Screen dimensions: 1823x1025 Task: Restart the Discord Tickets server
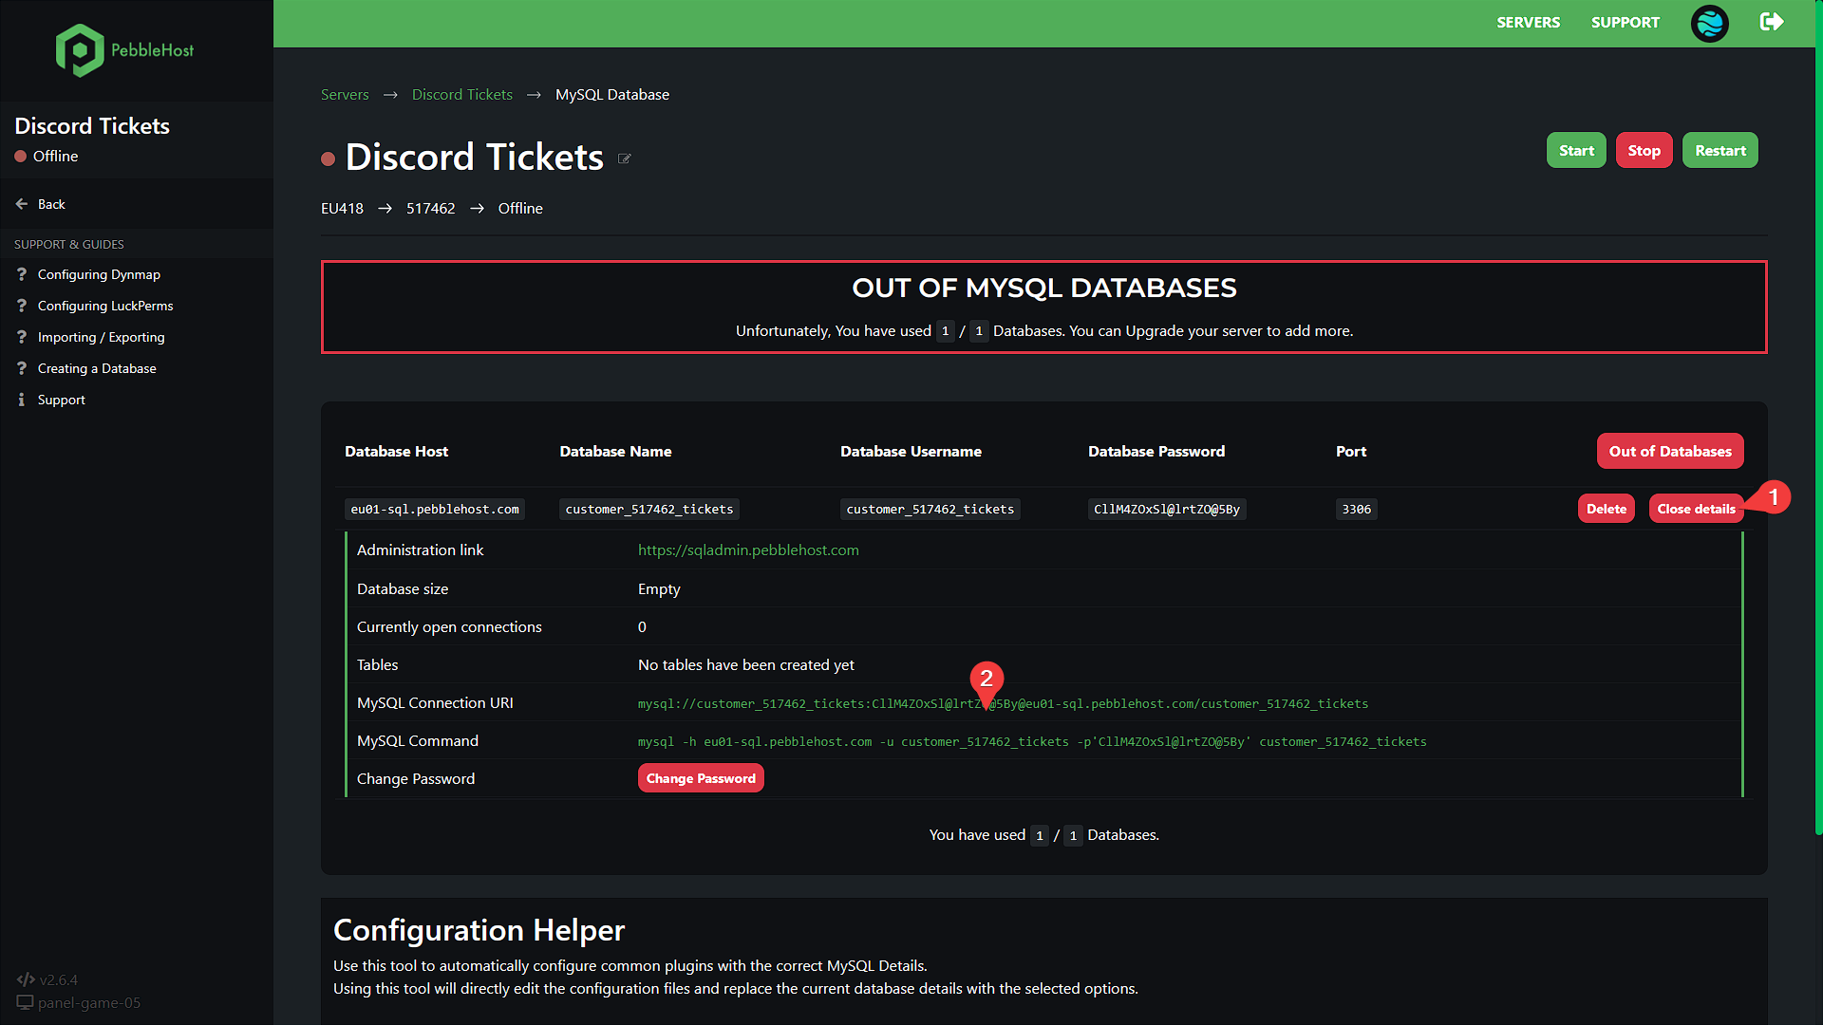(1720, 150)
